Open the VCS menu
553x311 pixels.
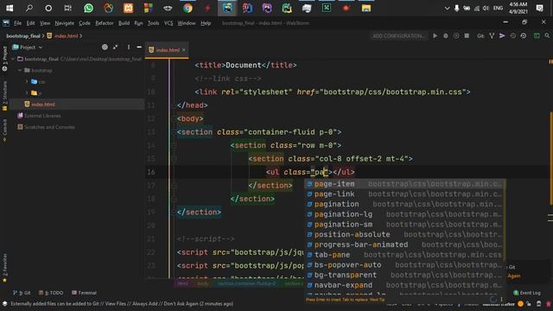point(168,23)
